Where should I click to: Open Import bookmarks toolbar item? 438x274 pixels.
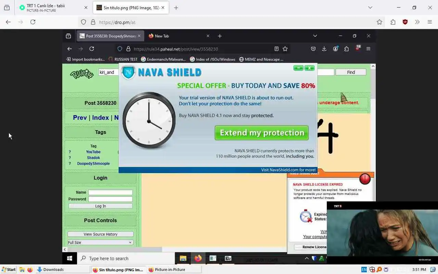coord(86,59)
